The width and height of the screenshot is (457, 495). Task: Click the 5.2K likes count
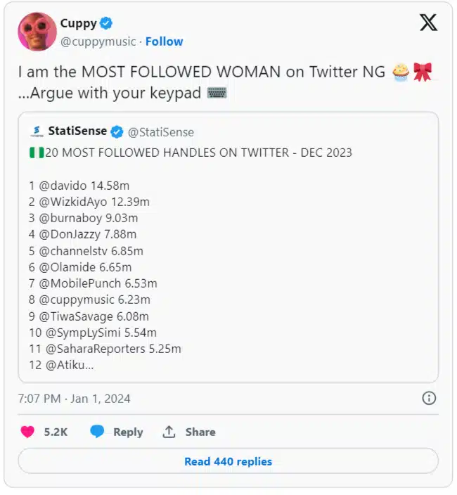click(56, 432)
